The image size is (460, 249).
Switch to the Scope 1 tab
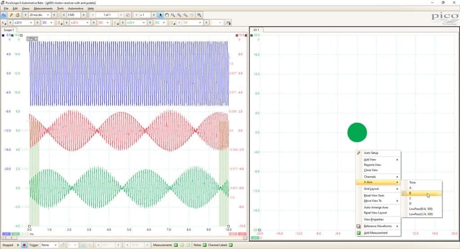coord(9,30)
